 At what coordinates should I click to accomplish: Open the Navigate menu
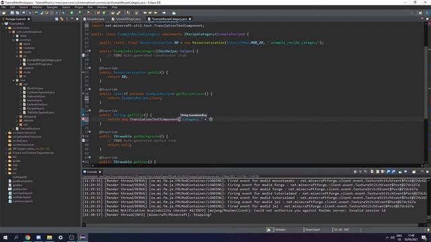click(52, 7)
